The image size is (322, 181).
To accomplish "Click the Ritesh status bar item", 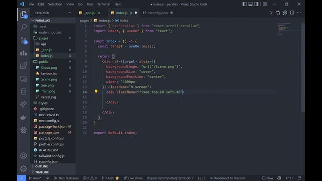I will [110, 178].
